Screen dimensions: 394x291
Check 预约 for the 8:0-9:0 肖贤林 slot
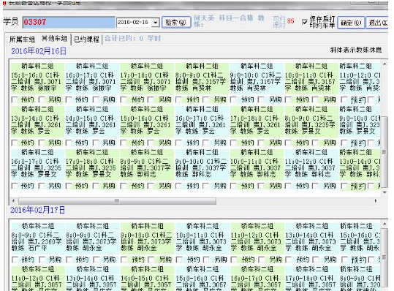click(x=178, y=99)
